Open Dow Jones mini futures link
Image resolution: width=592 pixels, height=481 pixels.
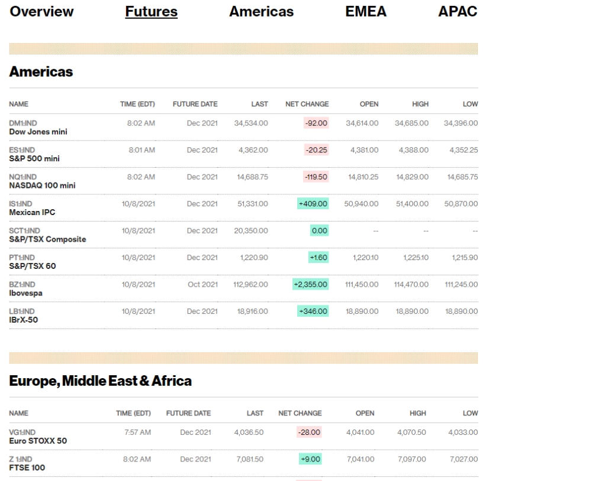pos(38,132)
